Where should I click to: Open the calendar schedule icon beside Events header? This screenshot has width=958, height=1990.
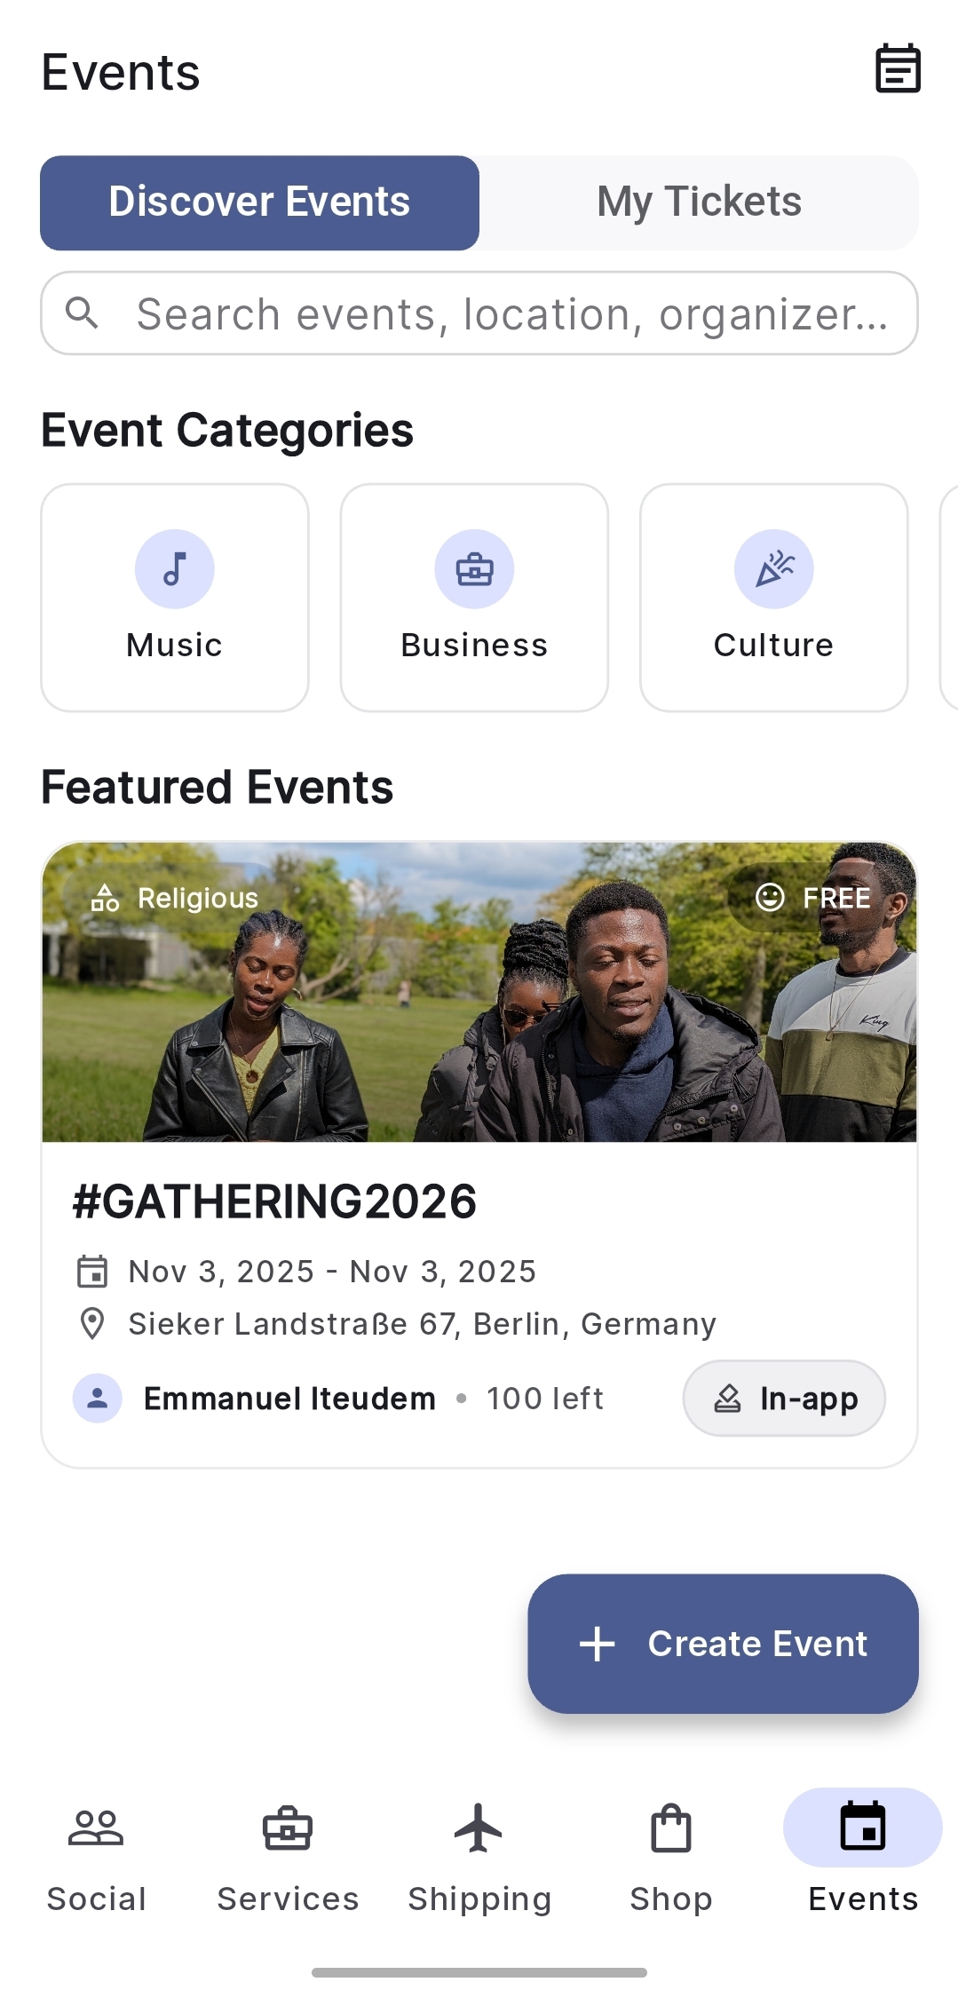tap(897, 69)
